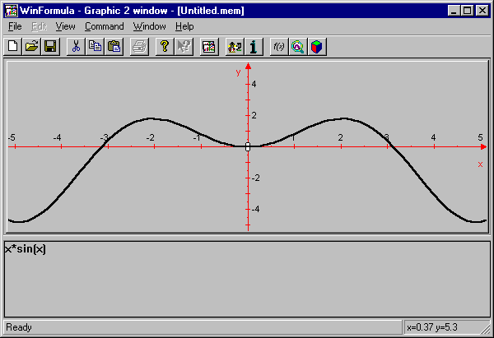Click the WinFormula title bar system icon
Image resolution: width=494 pixels, height=338 pixels.
point(8,9)
